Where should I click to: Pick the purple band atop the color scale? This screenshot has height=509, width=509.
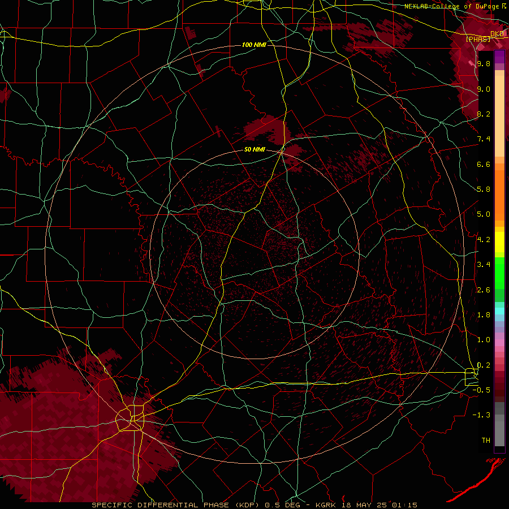(x=499, y=57)
